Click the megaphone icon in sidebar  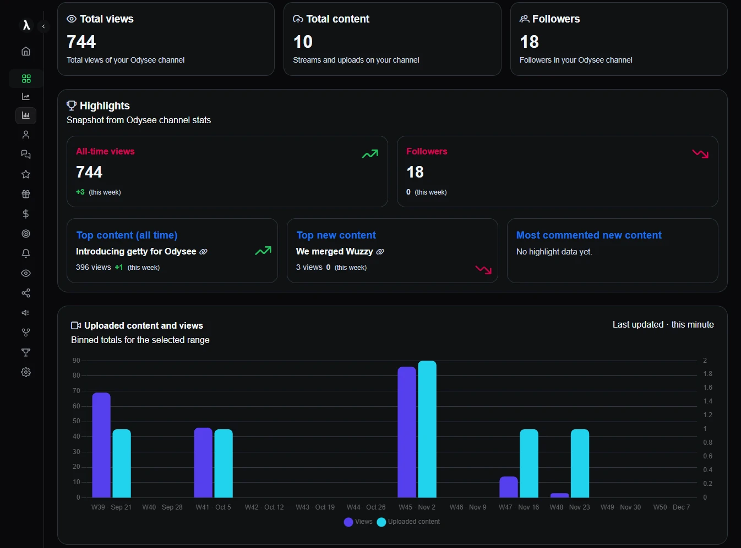[x=26, y=313]
